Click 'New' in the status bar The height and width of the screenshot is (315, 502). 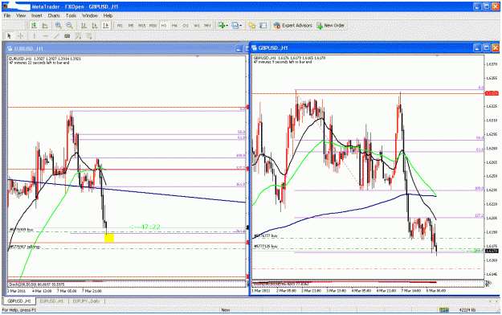pyautogui.click(x=226, y=310)
